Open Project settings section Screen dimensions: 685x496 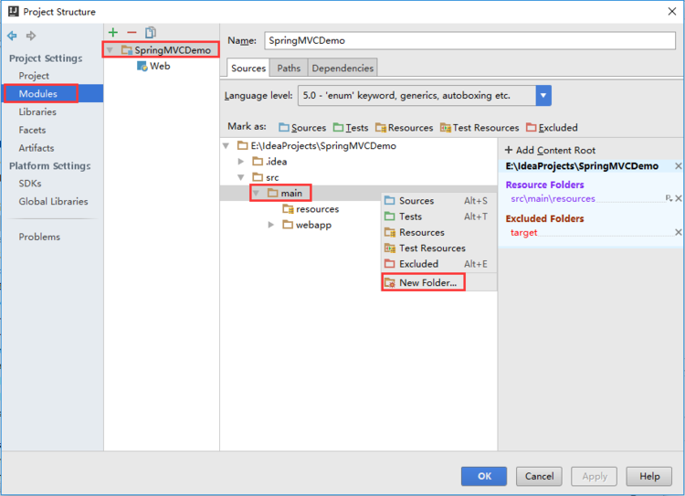click(x=34, y=76)
